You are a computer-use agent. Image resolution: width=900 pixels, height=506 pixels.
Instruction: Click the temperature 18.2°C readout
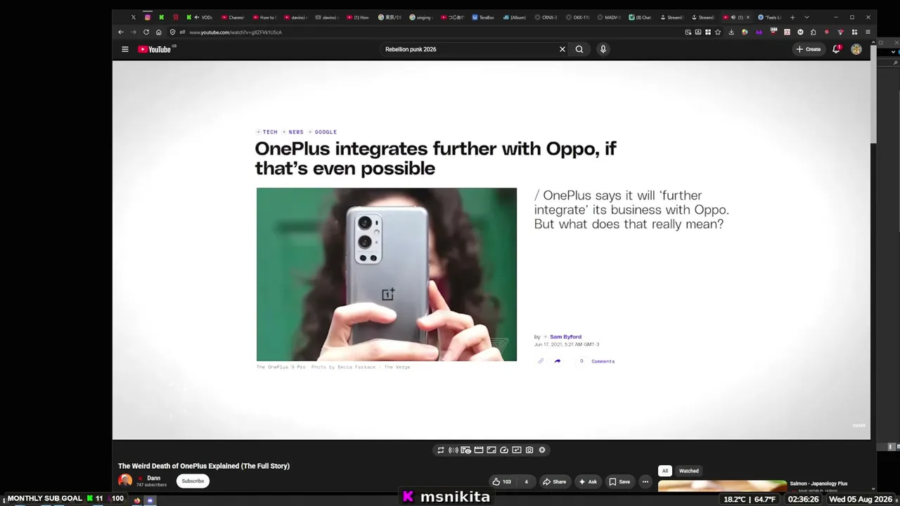pos(735,499)
